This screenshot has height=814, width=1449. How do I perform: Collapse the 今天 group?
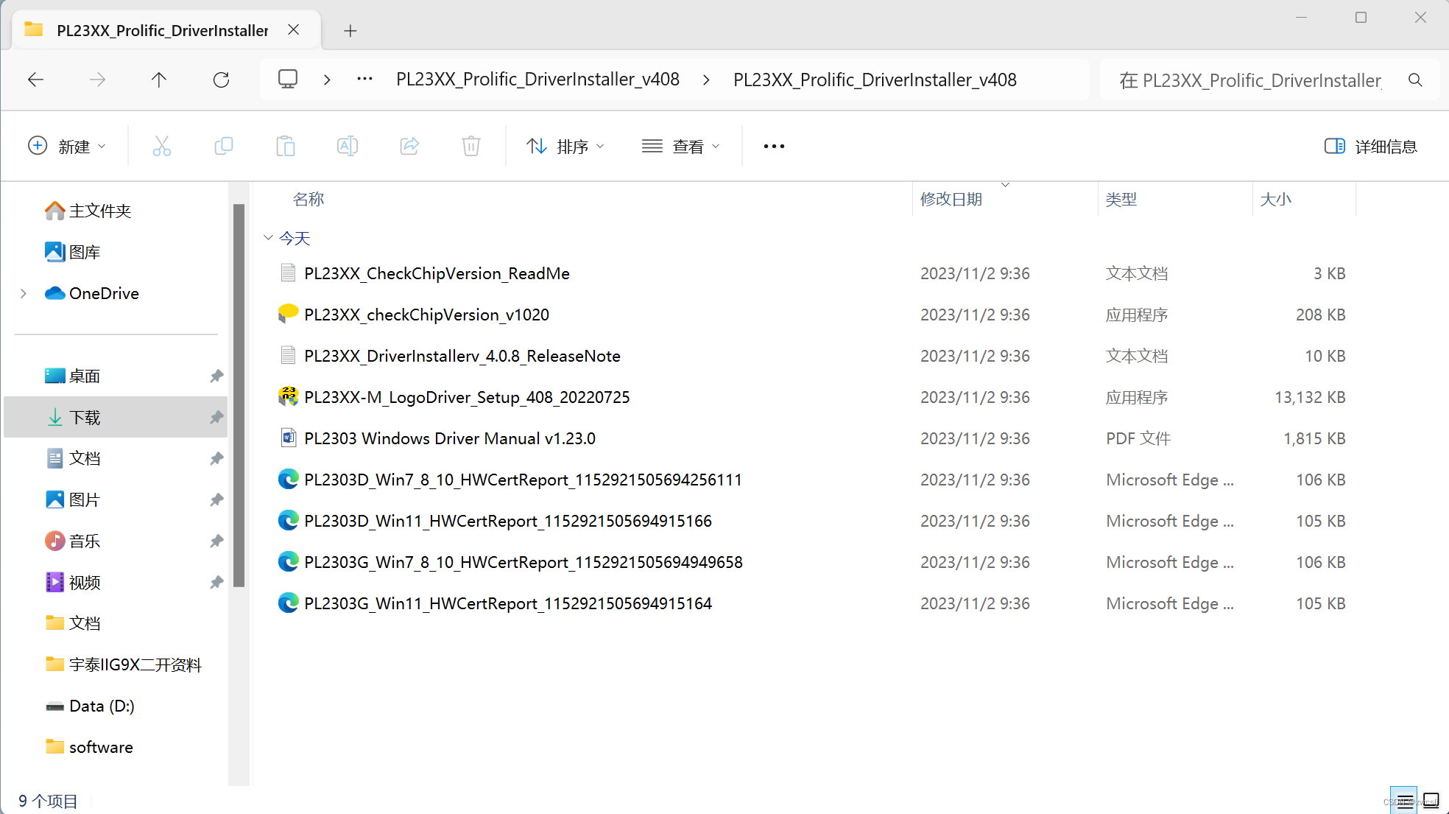269,238
